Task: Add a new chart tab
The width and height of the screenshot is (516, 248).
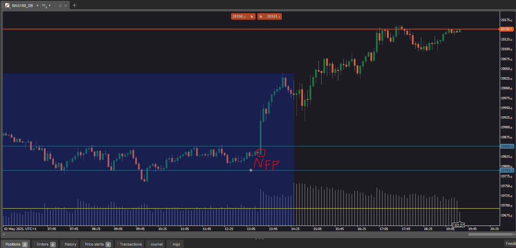Action: [74, 5]
